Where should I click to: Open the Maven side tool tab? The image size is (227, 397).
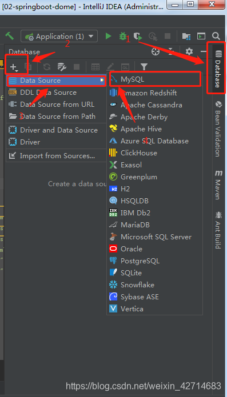[x=218, y=185]
